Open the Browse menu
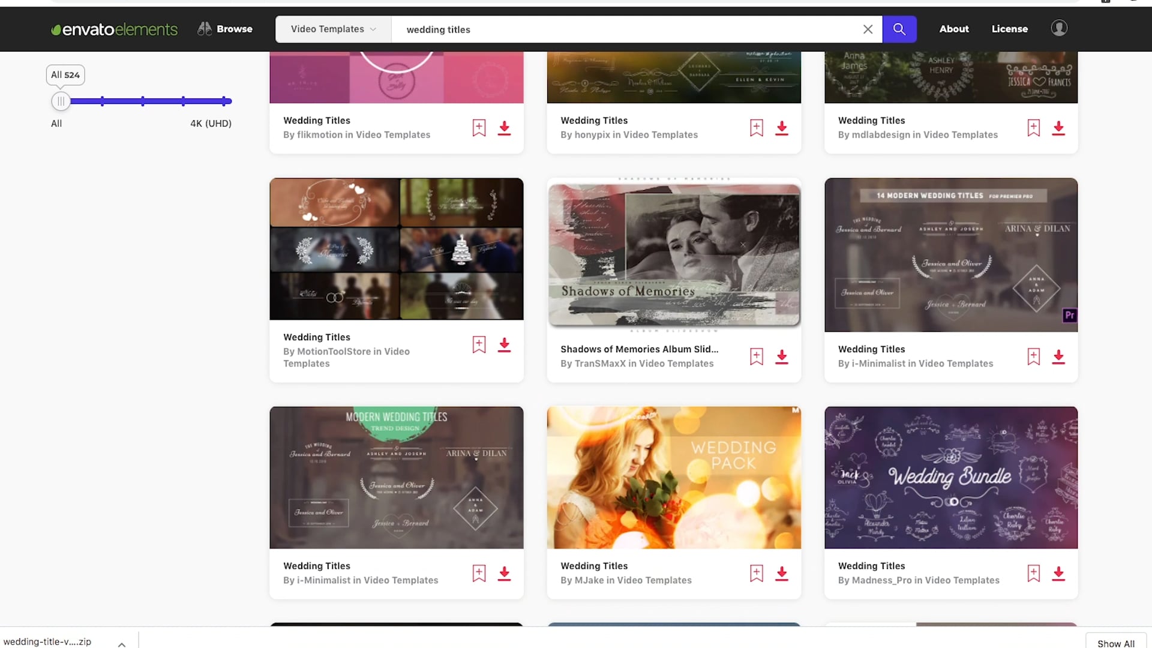 point(225,29)
